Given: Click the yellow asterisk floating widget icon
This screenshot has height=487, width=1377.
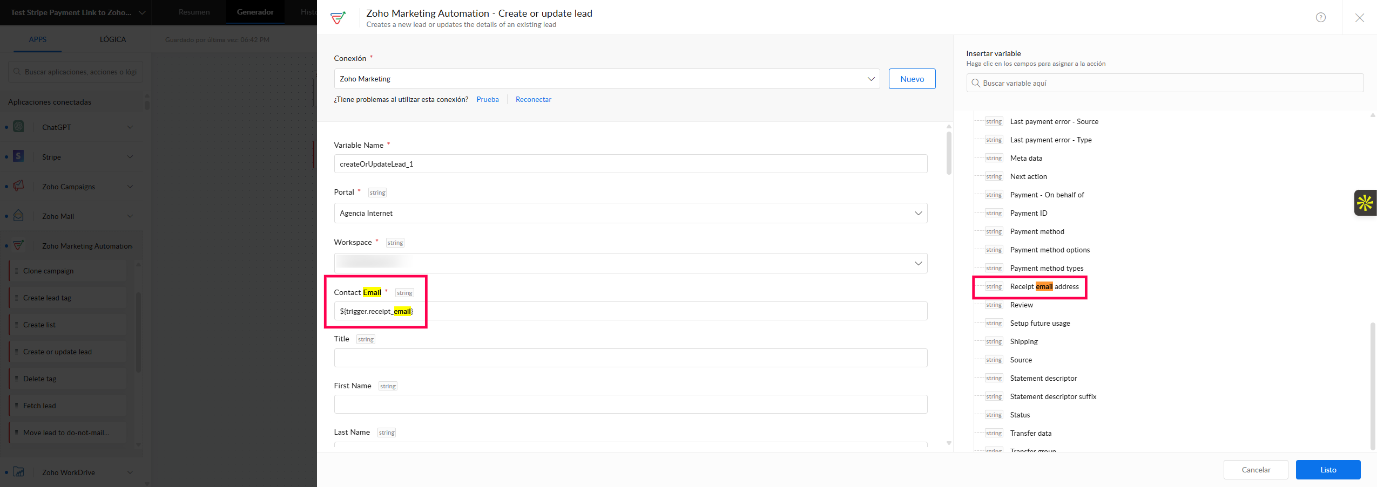Looking at the screenshot, I should click(x=1365, y=203).
